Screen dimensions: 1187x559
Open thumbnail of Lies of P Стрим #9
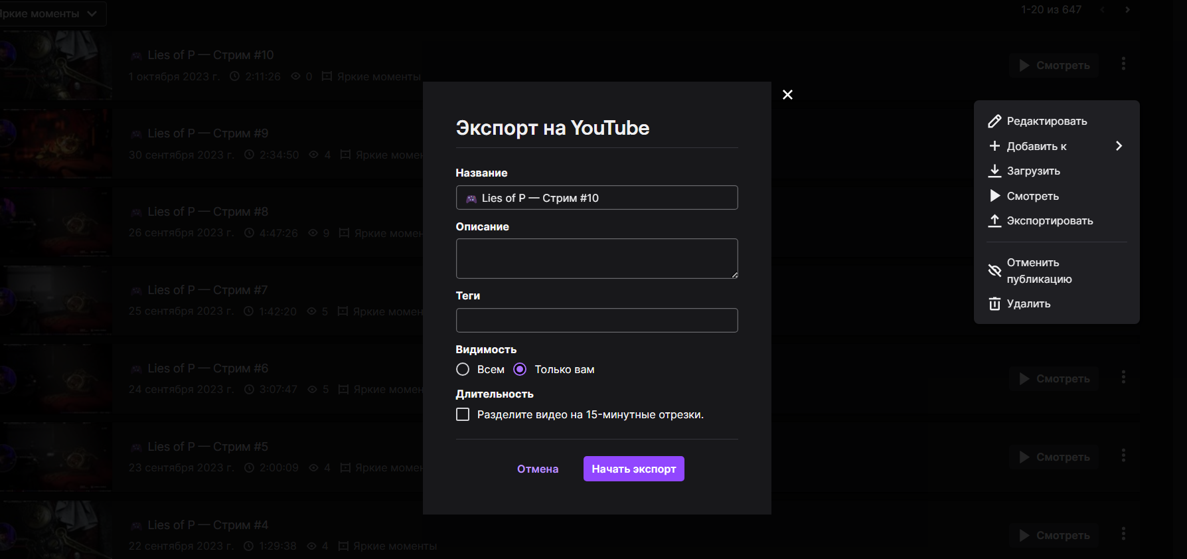point(56,143)
